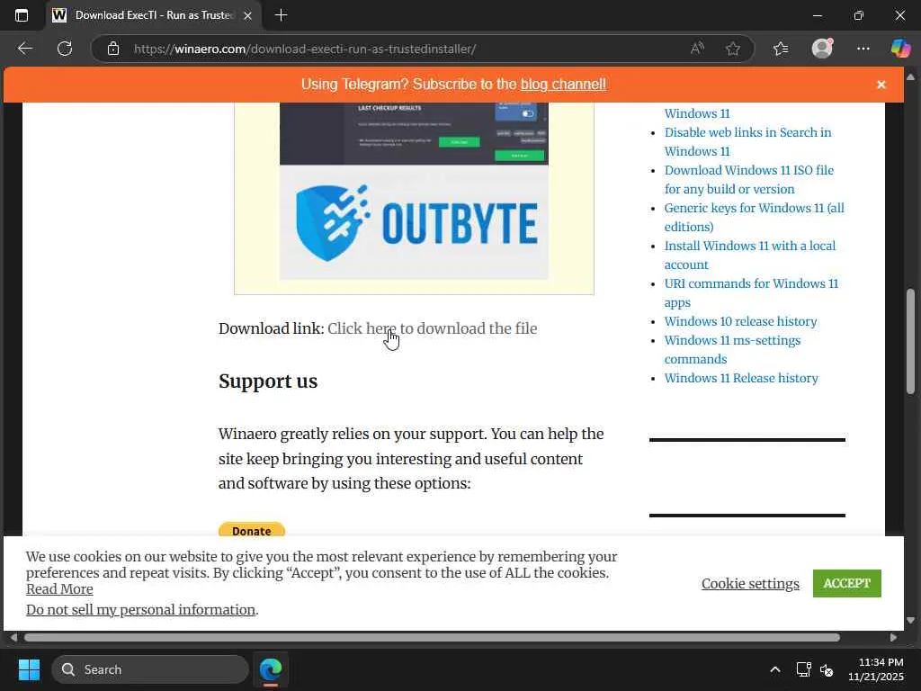
Task: Click the scroll down arrow
Action: click(x=910, y=620)
